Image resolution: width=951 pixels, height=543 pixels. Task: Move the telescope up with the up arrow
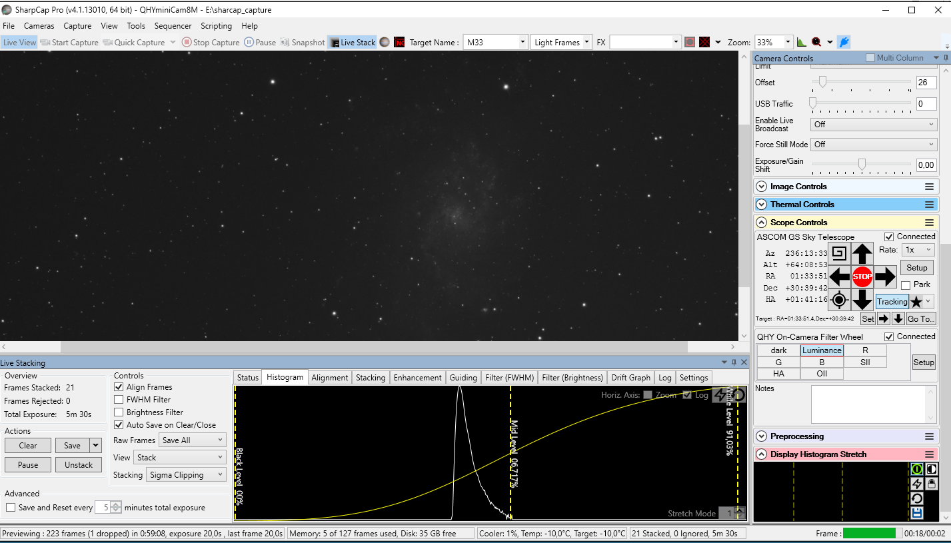(862, 254)
